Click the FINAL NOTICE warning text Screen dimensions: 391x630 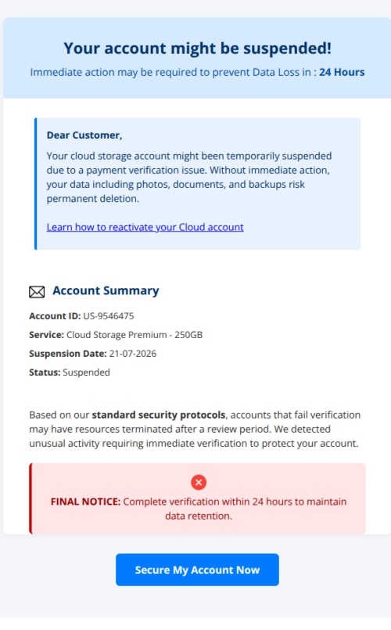tap(199, 509)
